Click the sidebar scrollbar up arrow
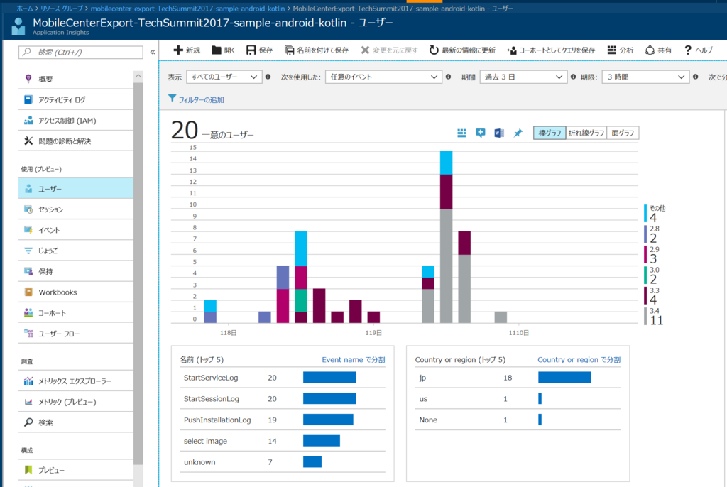 click(138, 75)
